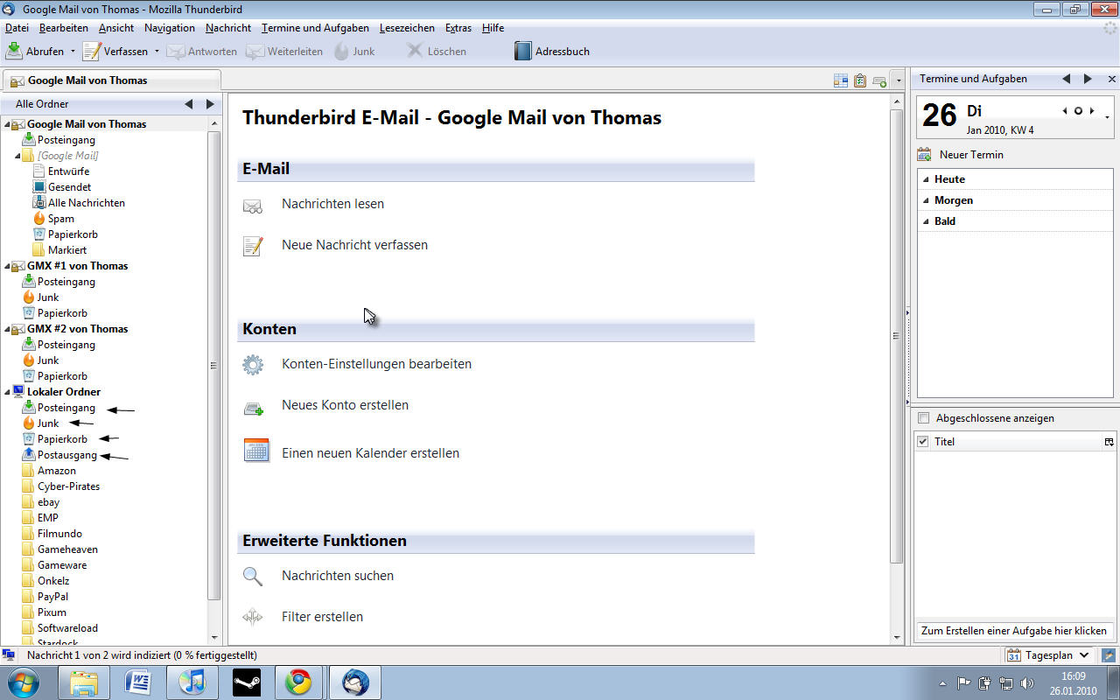Collapse the GMX #1 von Thomas account
Screen dimensions: 1120x700
point(7,266)
